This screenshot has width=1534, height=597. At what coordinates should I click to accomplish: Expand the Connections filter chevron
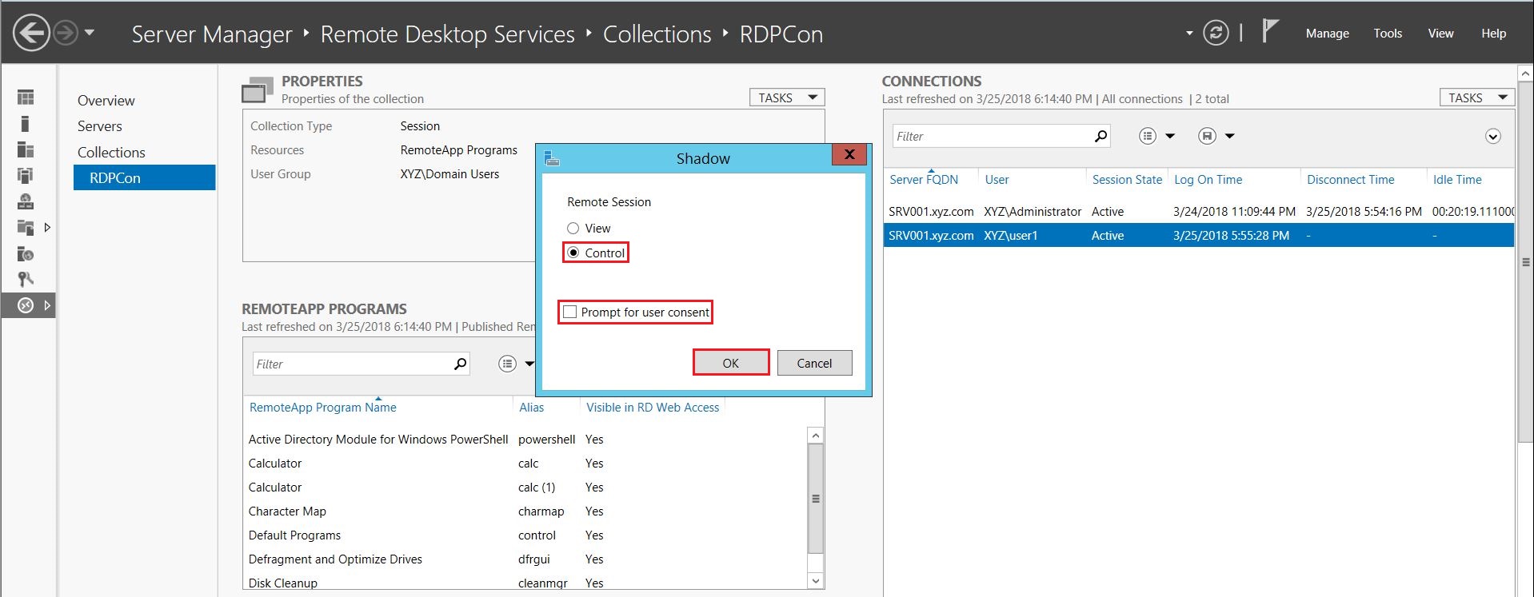[1492, 136]
